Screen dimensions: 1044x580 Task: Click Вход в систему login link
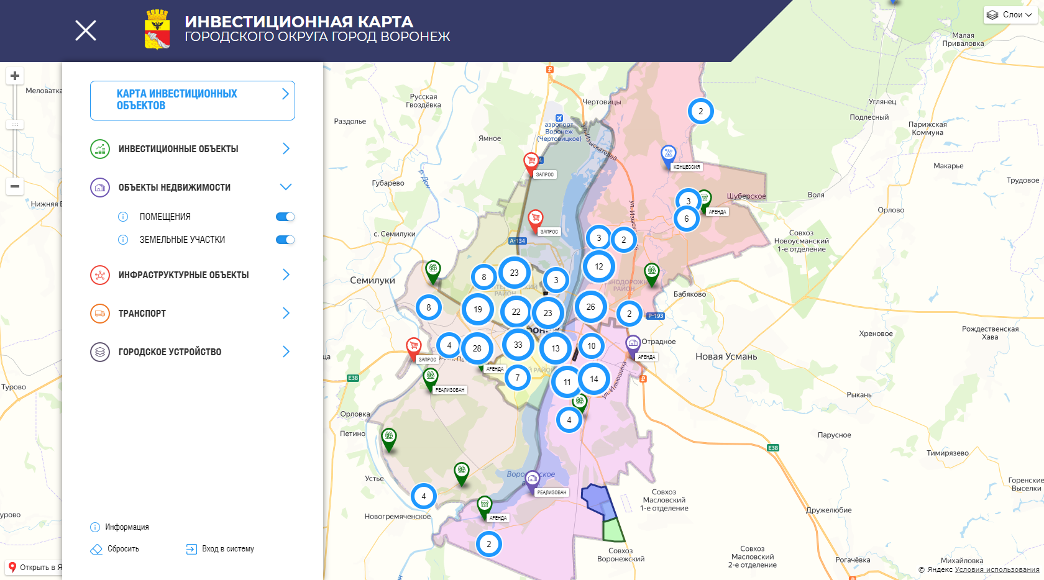click(220, 549)
